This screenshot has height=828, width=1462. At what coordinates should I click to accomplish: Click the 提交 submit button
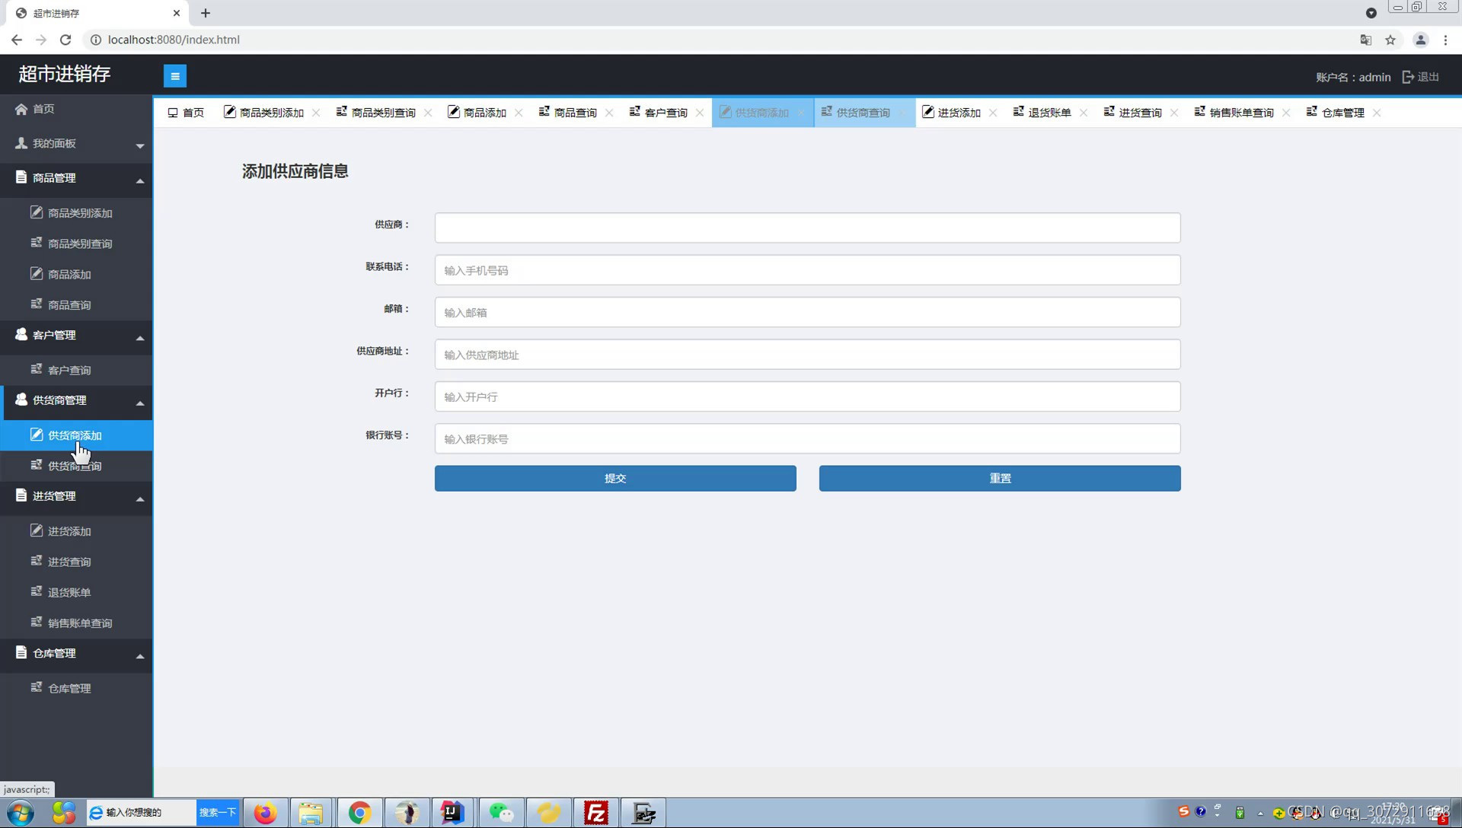point(615,479)
